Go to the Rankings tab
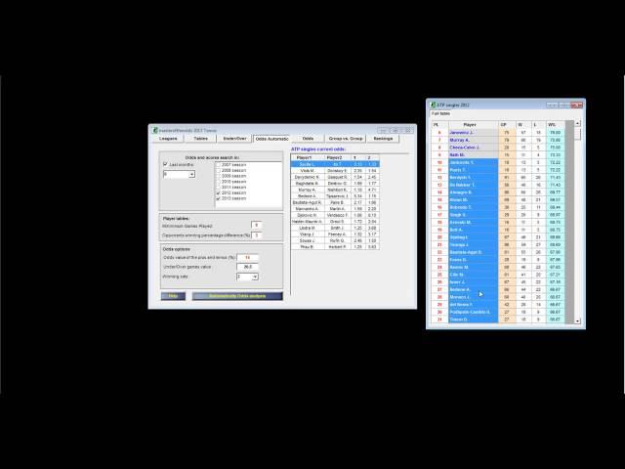The width and height of the screenshot is (625, 469). 383,139
